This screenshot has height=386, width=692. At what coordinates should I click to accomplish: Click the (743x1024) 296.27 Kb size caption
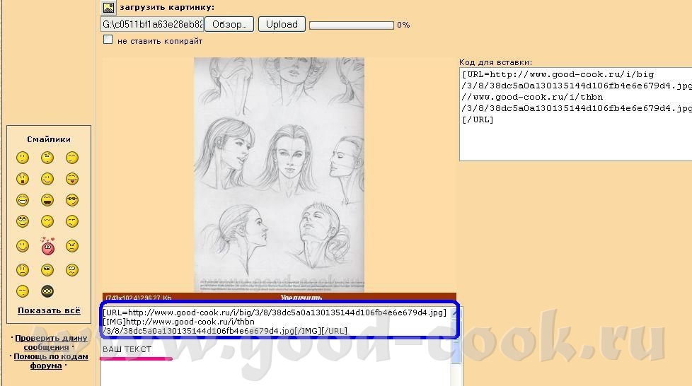tap(139, 298)
